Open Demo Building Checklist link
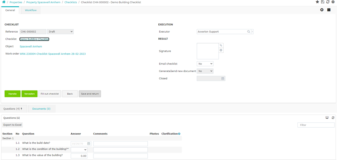 34,39
